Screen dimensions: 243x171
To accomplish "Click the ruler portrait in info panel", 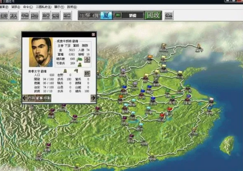I will pos(41,52).
